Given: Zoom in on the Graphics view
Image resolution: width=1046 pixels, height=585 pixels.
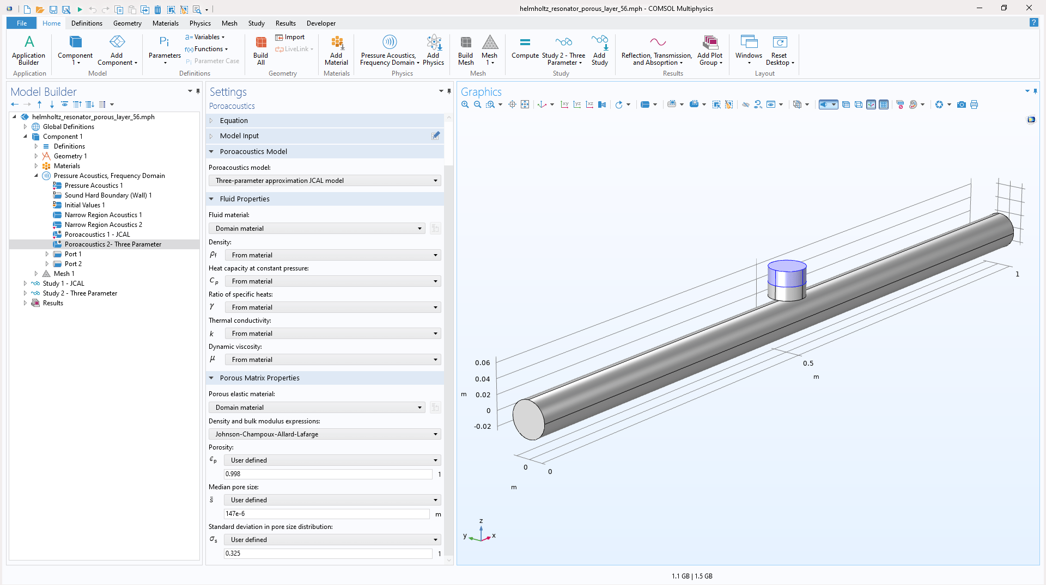Looking at the screenshot, I should point(465,104).
